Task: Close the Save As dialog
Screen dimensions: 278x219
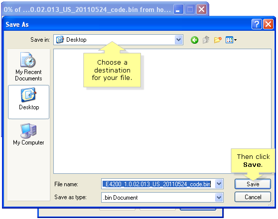Action: tap(268, 24)
